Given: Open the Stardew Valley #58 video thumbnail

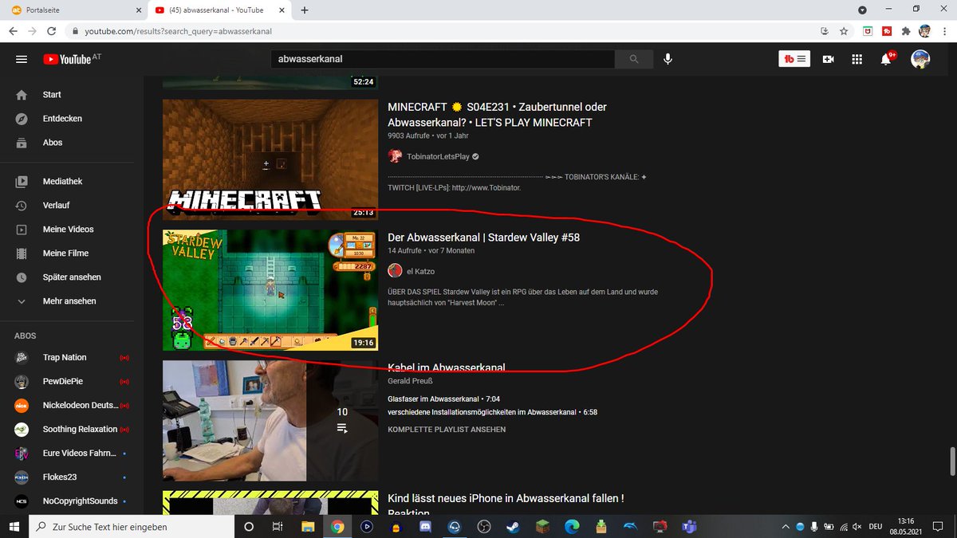Looking at the screenshot, I should tap(270, 290).
